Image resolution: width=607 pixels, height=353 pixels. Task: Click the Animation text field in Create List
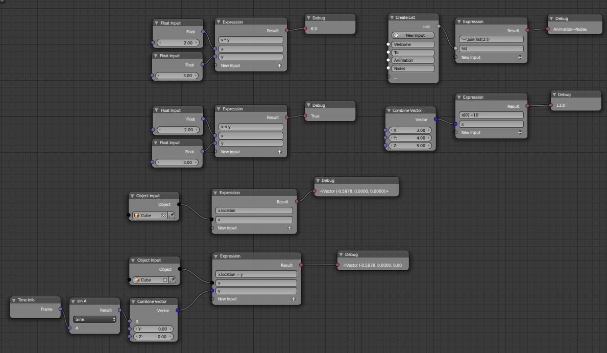(x=412, y=60)
